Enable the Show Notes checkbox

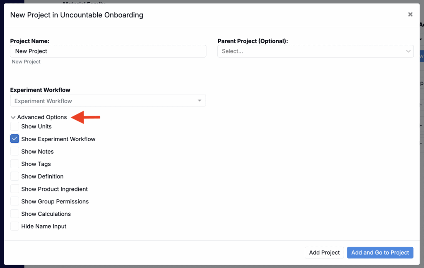pos(15,151)
